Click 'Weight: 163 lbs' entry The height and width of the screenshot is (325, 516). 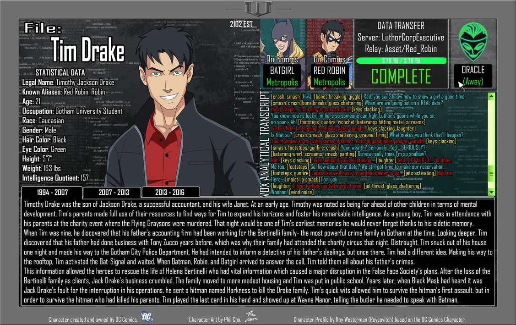pos(42,168)
